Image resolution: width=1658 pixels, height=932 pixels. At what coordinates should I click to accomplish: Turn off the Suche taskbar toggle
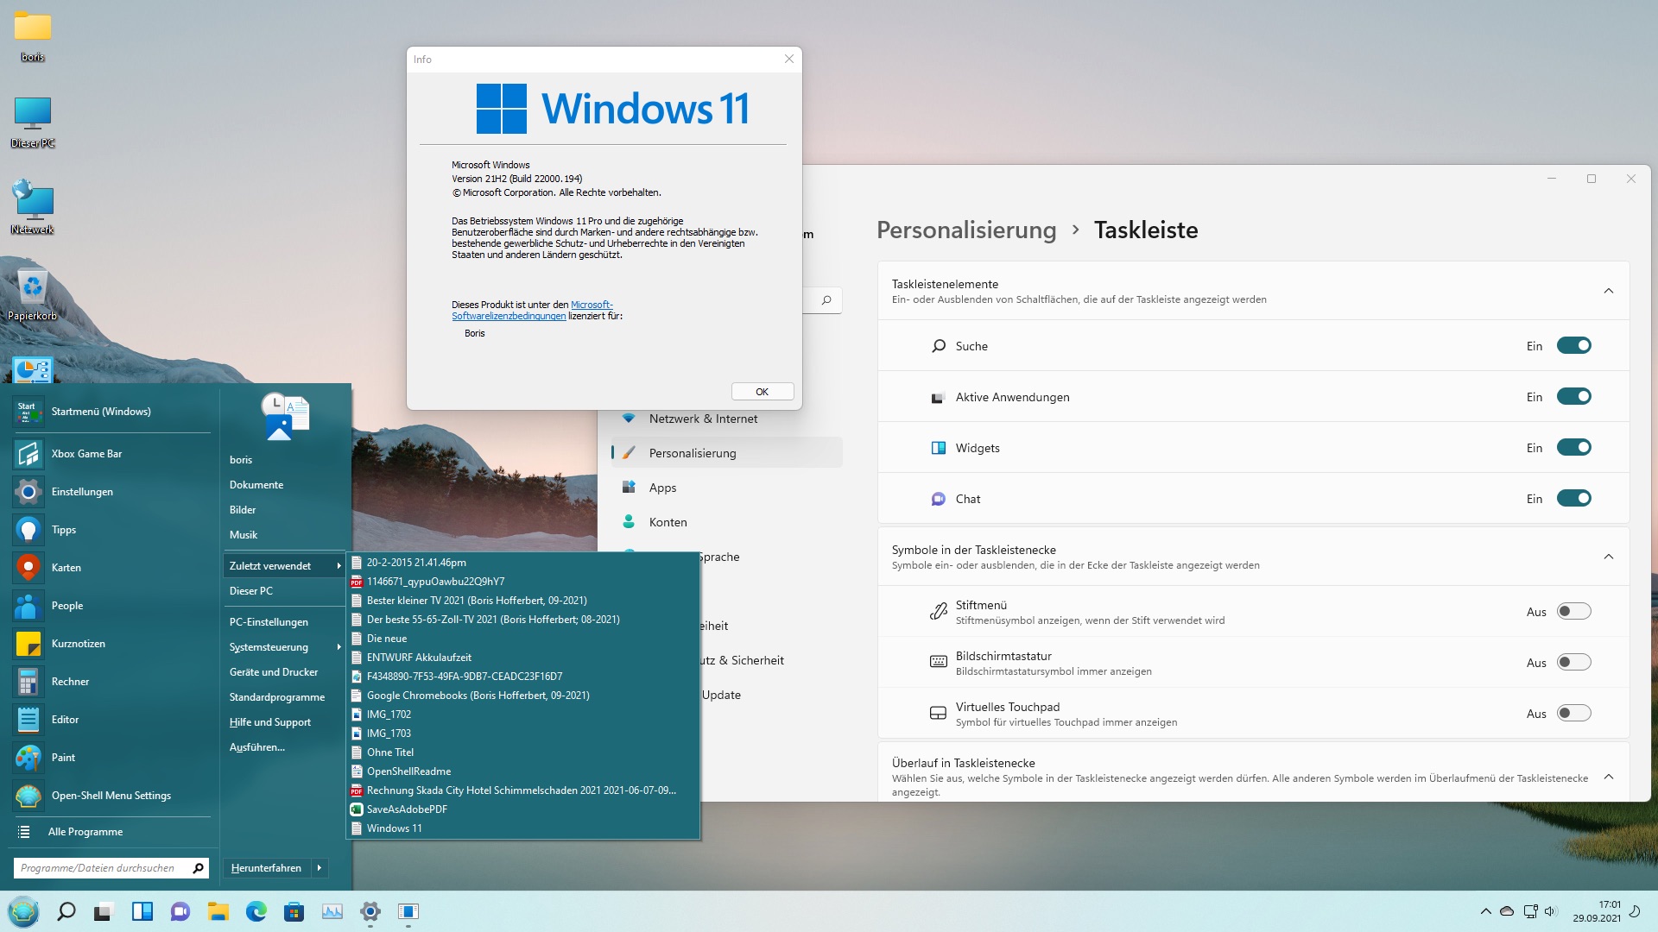click(1573, 346)
